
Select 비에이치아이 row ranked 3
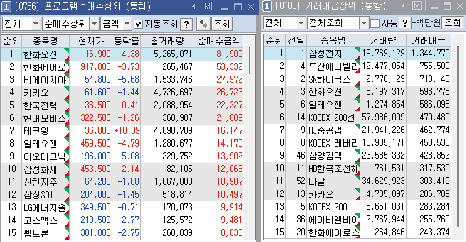122,79
